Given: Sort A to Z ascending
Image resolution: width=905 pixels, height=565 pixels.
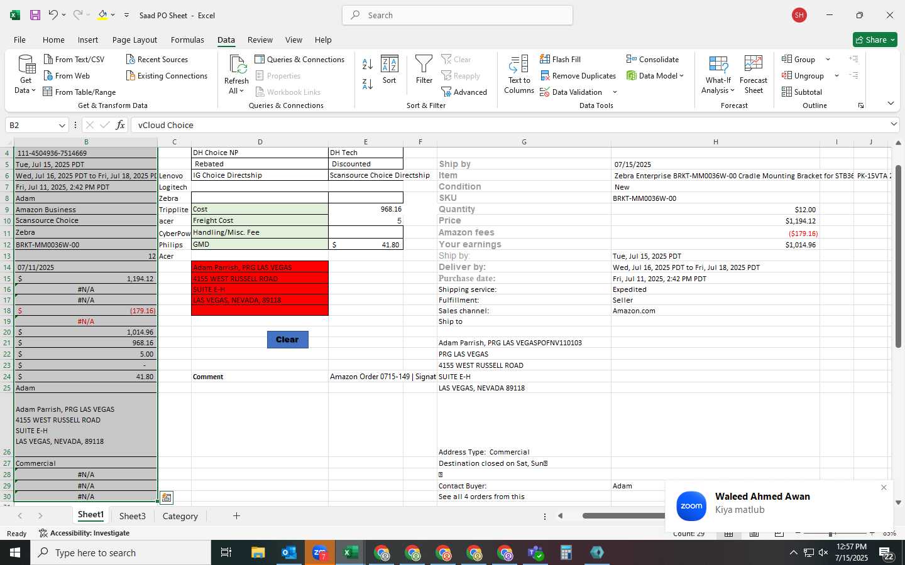Looking at the screenshot, I should (368, 64).
